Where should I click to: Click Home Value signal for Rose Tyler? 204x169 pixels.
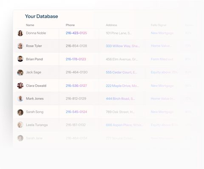click(x=161, y=46)
